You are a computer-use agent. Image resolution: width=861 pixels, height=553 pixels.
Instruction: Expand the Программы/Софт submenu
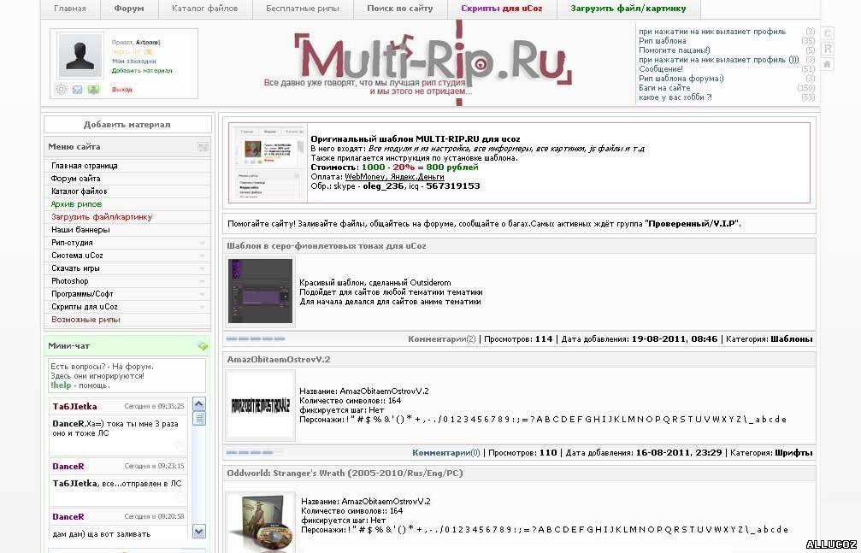203,294
